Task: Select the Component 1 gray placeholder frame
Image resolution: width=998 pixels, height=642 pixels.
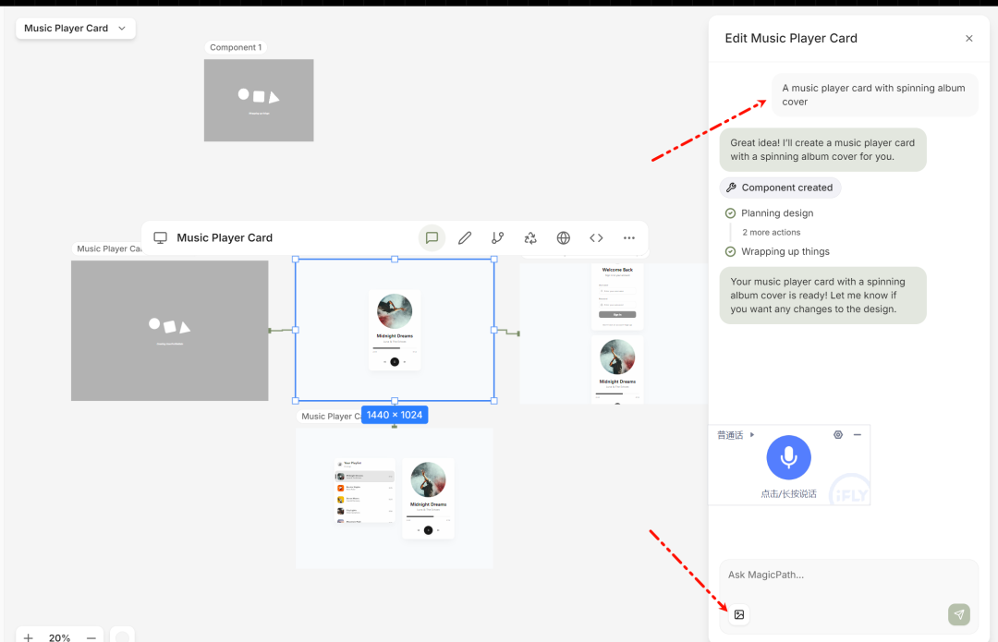Action: (x=259, y=101)
